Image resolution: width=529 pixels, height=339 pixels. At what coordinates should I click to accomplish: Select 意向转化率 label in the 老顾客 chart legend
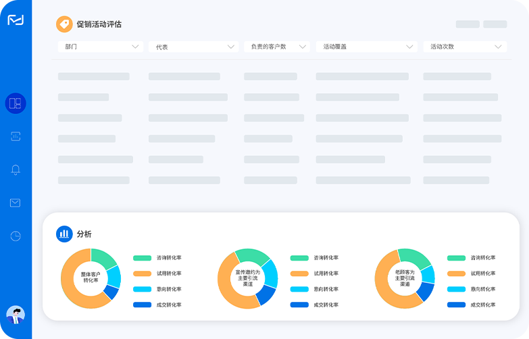click(483, 289)
